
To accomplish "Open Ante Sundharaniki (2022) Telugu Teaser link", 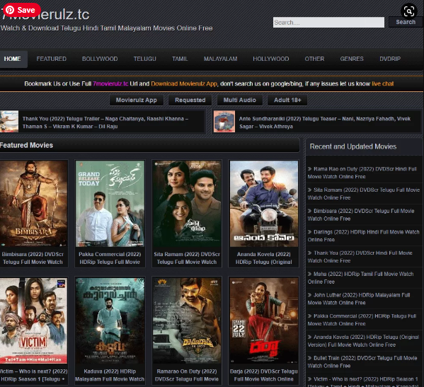I will pos(324,122).
